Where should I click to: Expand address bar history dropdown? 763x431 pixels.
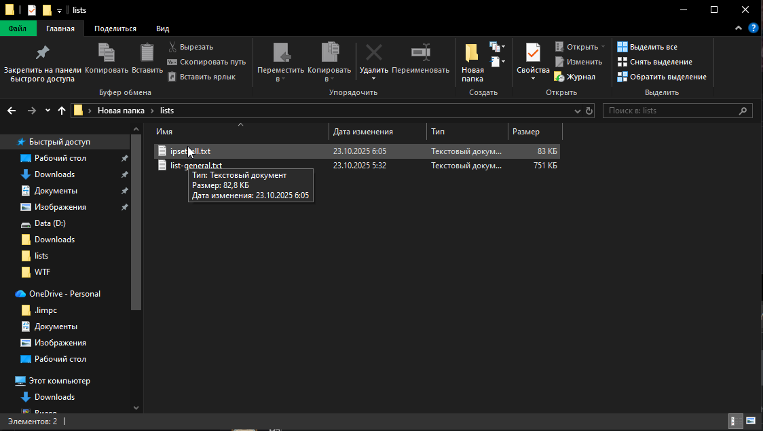577,111
